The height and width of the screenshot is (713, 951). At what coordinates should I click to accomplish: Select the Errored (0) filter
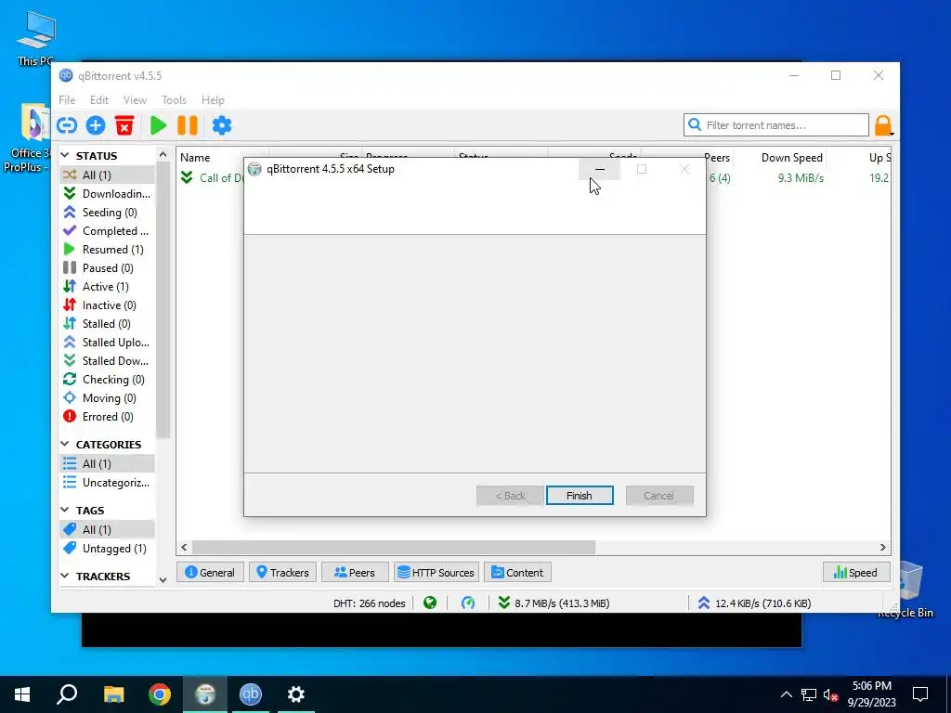point(107,417)
